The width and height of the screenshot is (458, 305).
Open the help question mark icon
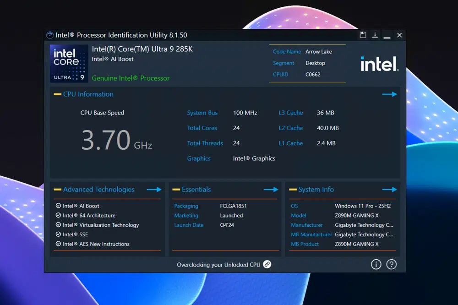pyautogui.click(x=392, y=264)
